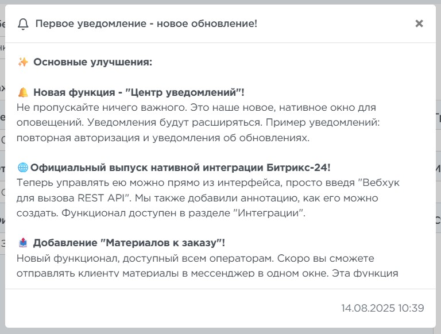441x334 pixels.
Task: Click the bell icon in the notification header
Action: (23, 24)
